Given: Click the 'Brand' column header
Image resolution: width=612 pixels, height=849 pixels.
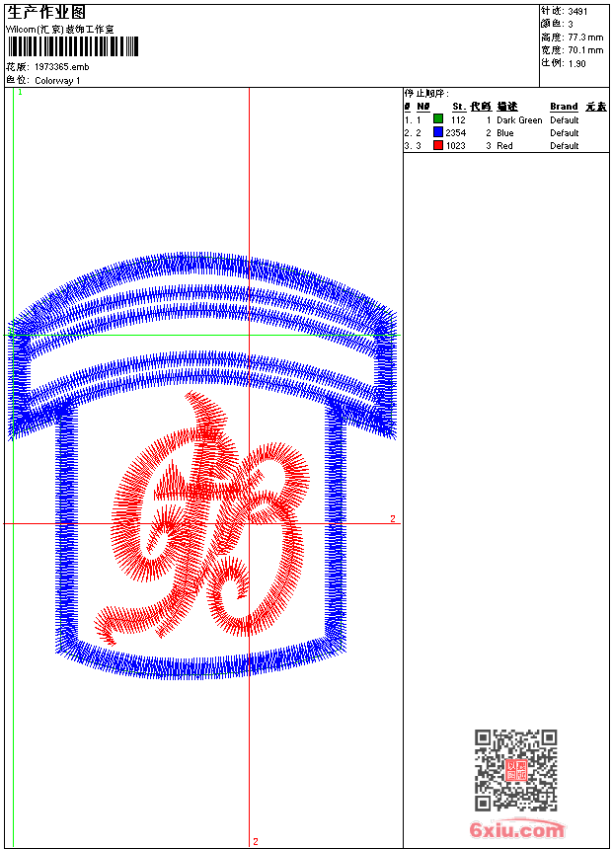Looking at the screenshot, I should click(564, 107).
